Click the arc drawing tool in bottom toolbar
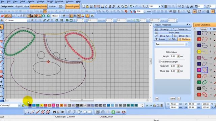Image resolution: width=216 pixels, height=121 pixels. 74,112
